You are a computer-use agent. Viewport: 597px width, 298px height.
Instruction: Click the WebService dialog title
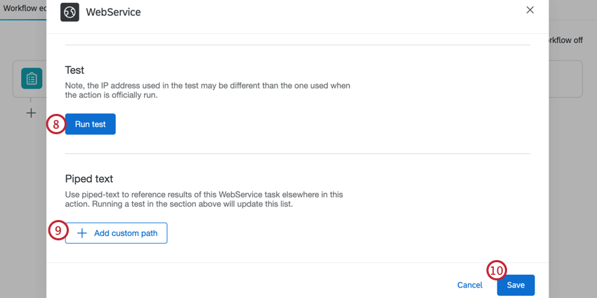coord(113,12)
